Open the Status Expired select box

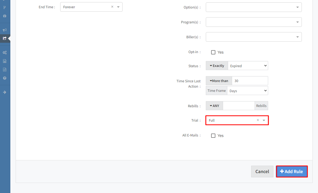(248, 66)
